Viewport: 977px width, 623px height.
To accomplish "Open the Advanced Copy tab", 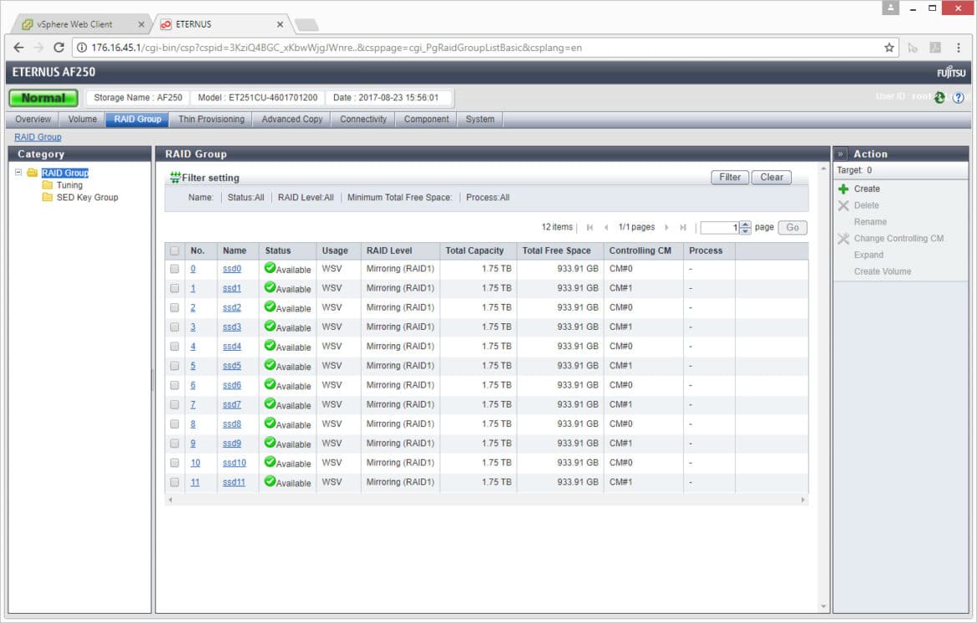I will (x=292, y=119).
